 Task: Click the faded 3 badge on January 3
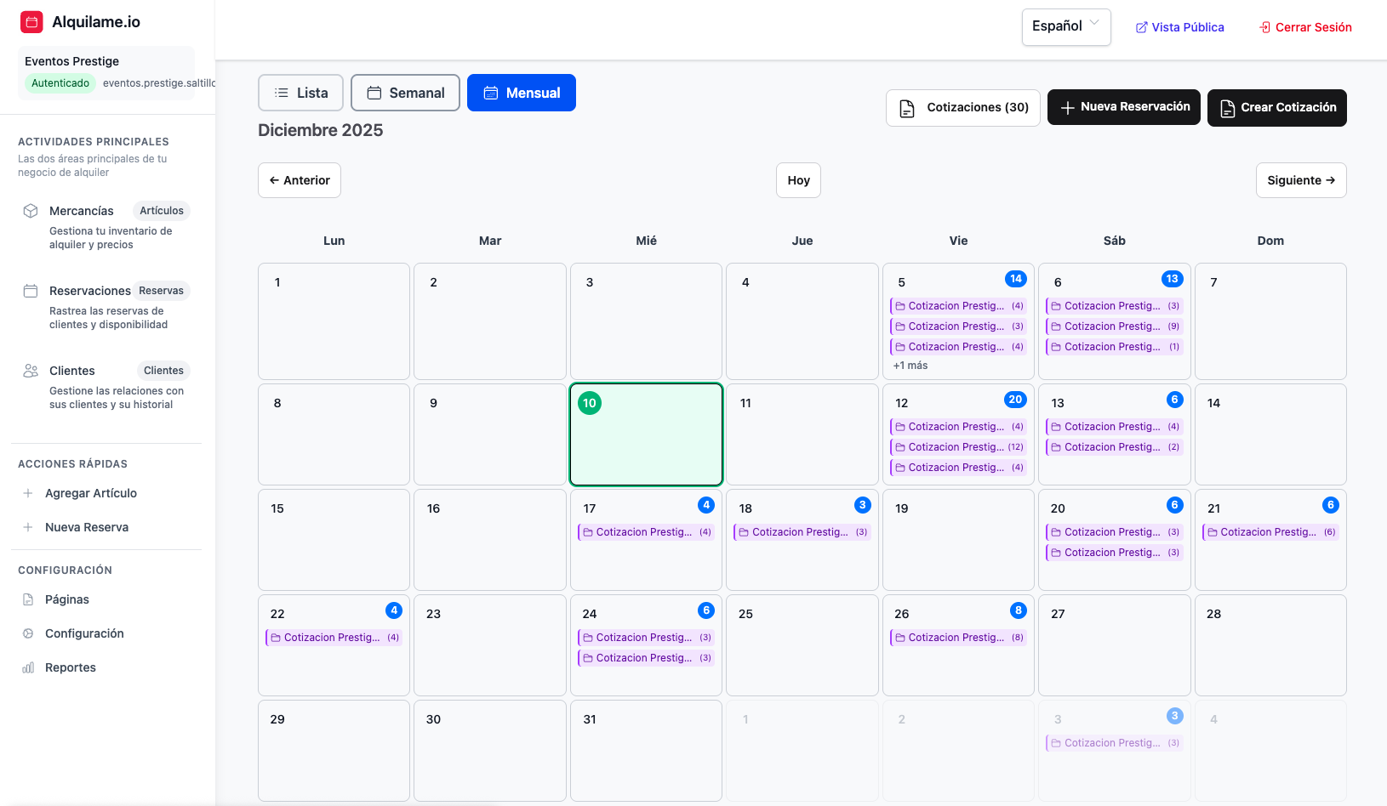[1174, 716]
